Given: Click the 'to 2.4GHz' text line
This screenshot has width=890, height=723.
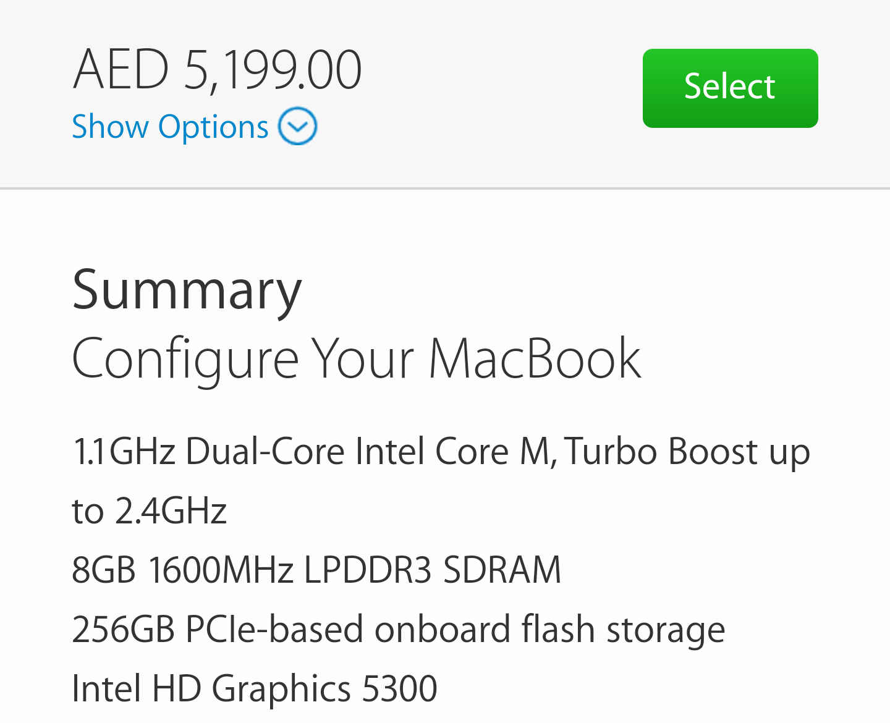Looking at the screenshot, I should pos(150,511).
